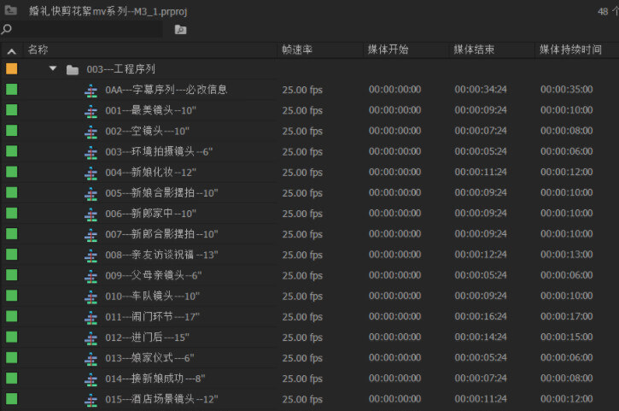Click media end value 00:00:34:24
The width and height of the screenshot is (619, 411).
point(481,90)
